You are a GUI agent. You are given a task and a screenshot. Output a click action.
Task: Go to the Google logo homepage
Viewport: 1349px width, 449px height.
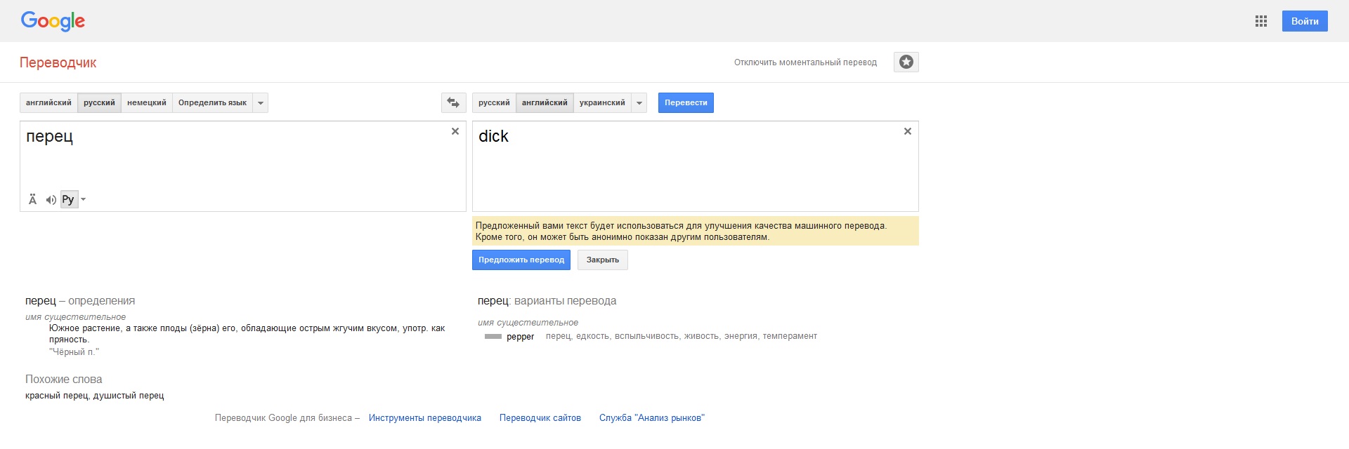[53, 21]
